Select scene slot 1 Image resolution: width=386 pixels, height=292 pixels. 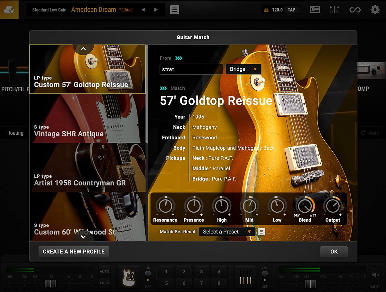point(166,272)
